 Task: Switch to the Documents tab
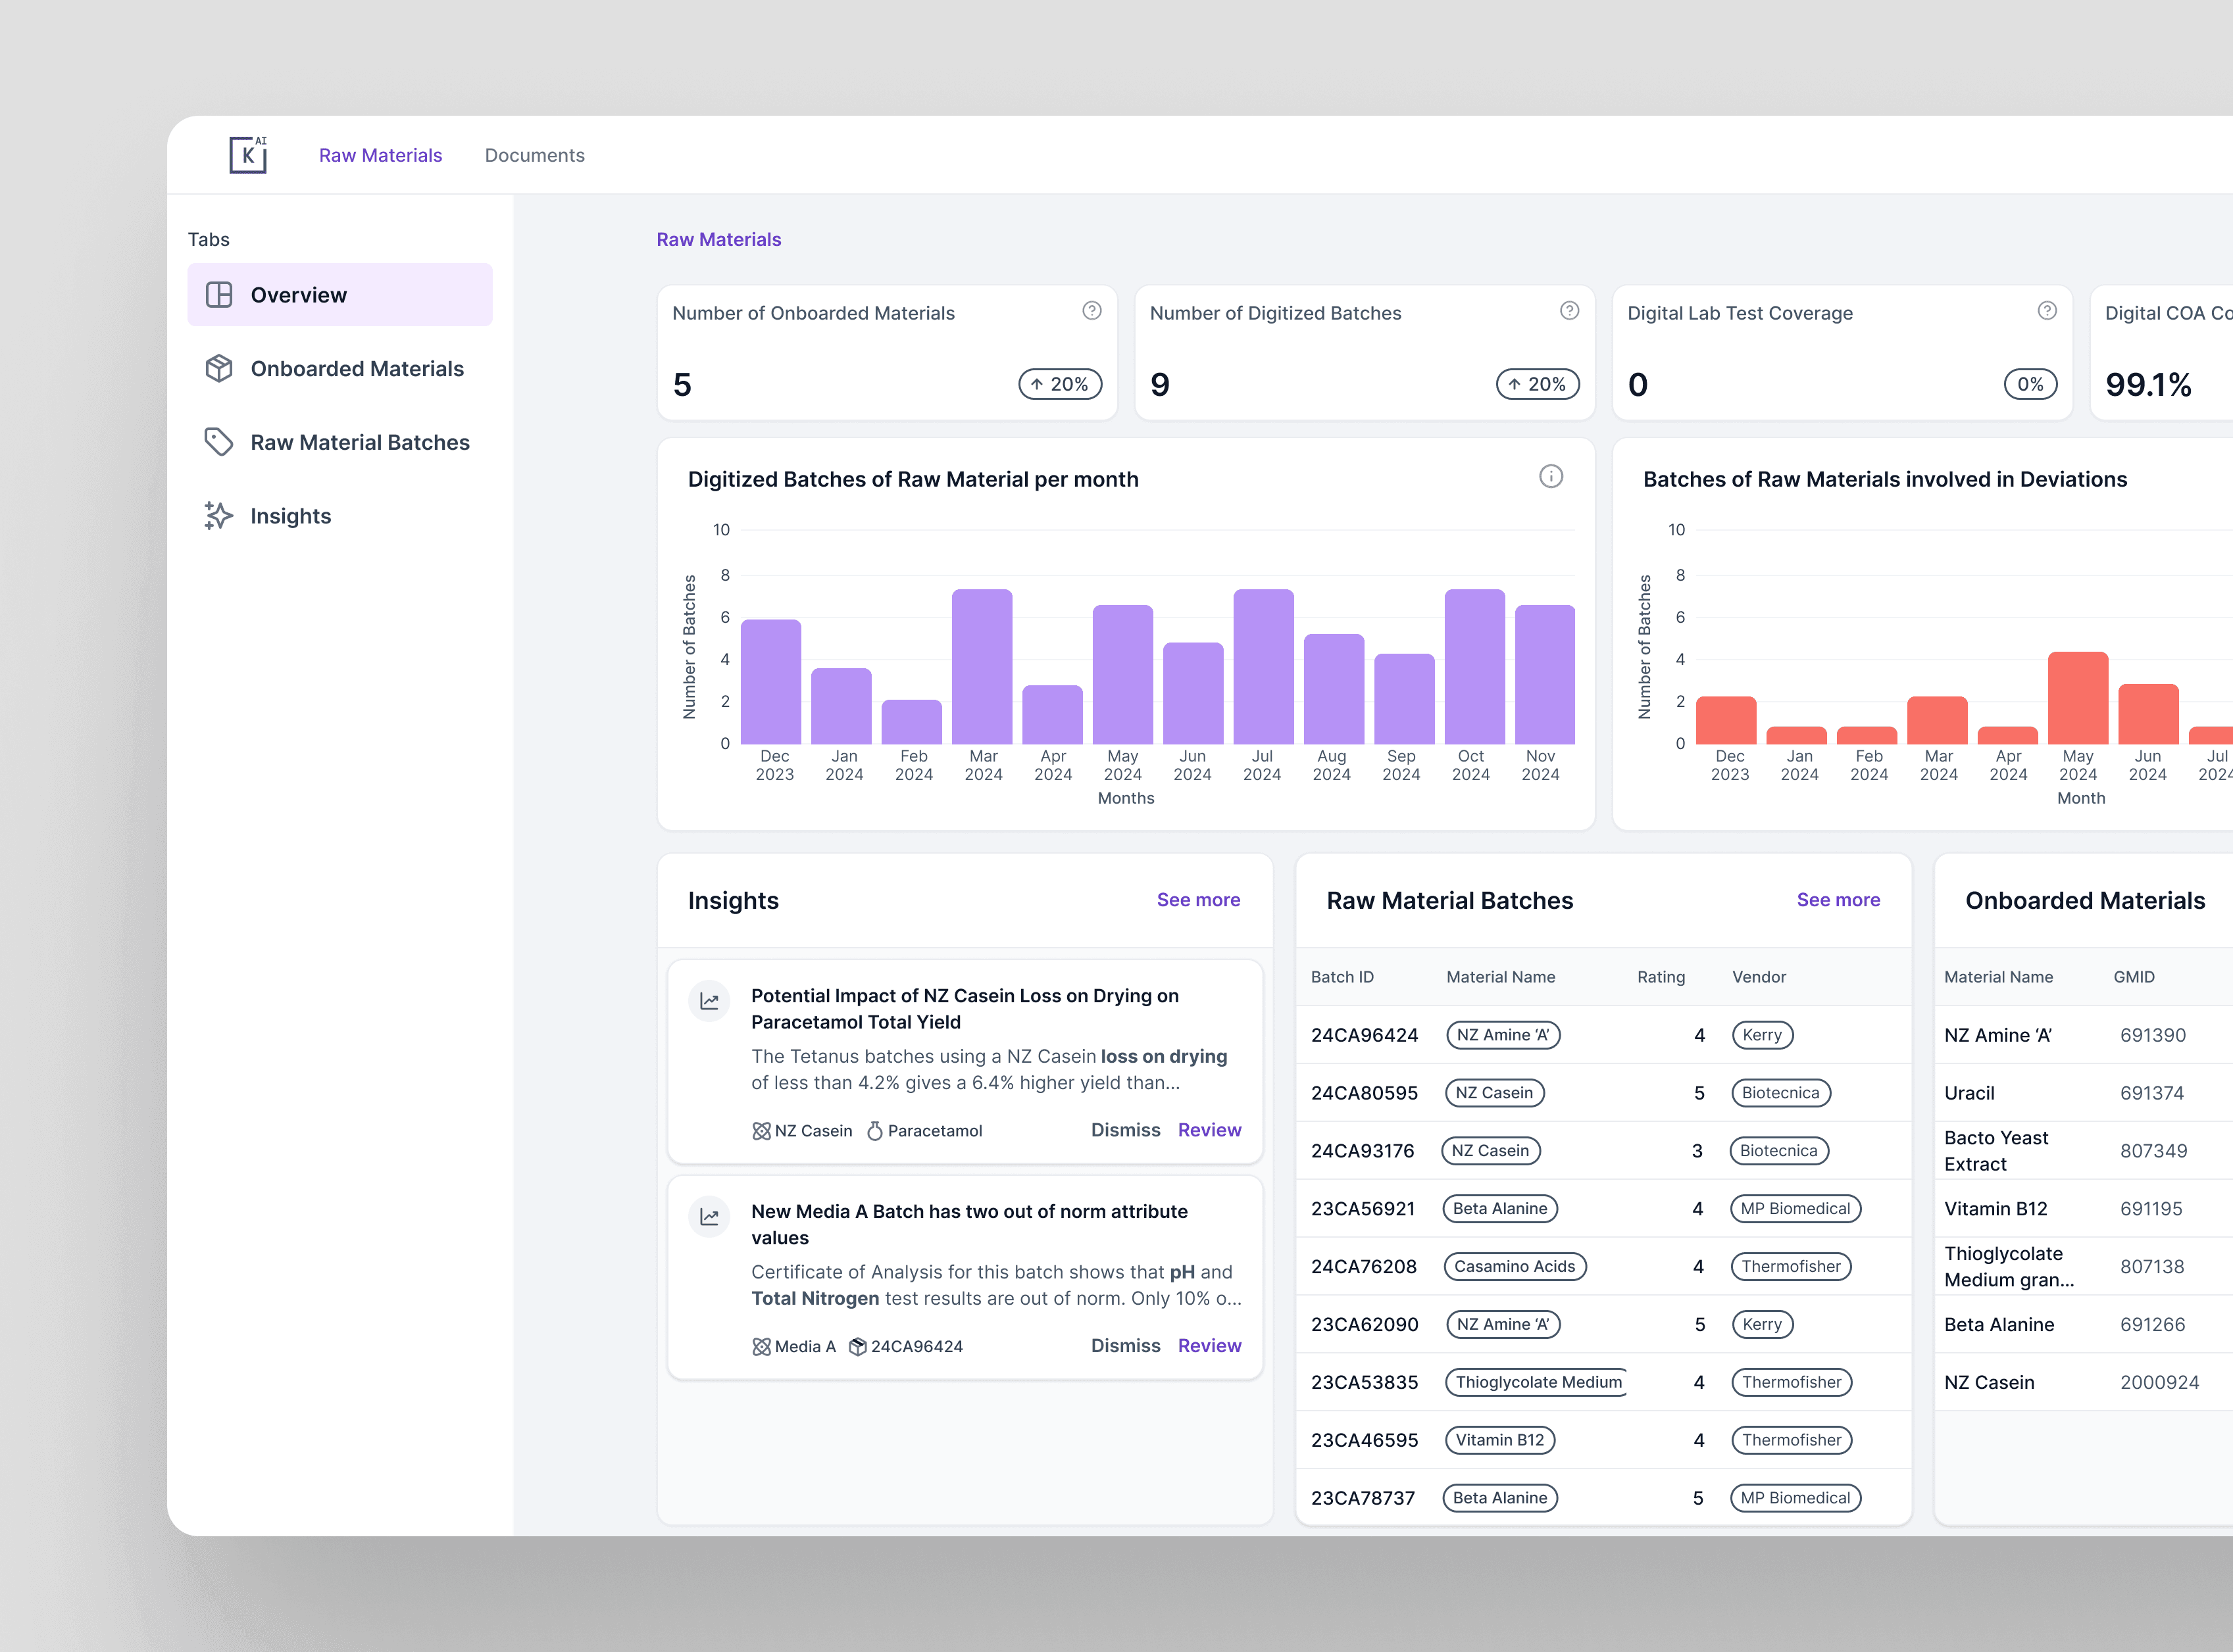tap(534, 155)
